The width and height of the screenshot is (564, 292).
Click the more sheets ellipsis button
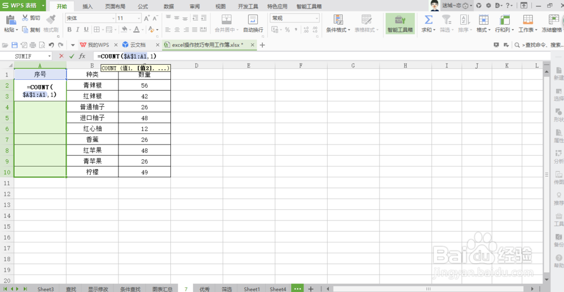[x=297, y=289]
